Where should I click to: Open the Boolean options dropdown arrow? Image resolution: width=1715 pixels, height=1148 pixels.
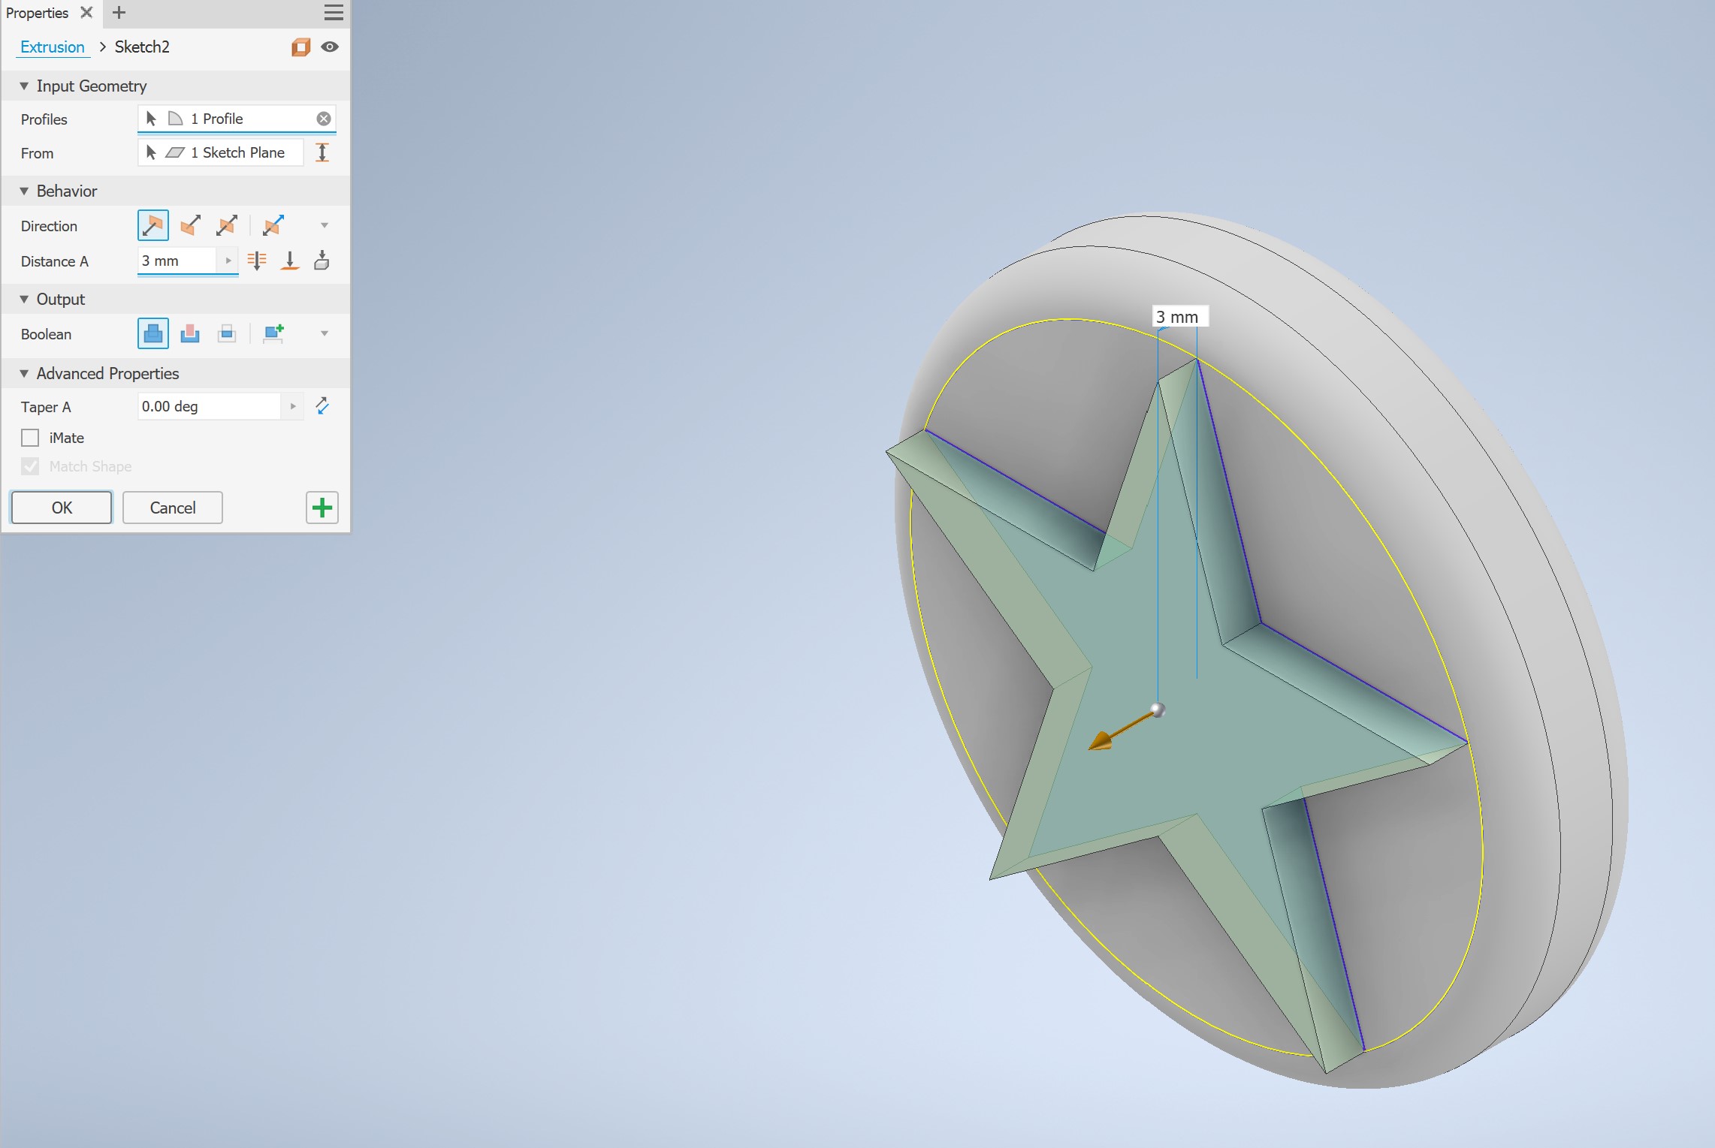(325, 333)
